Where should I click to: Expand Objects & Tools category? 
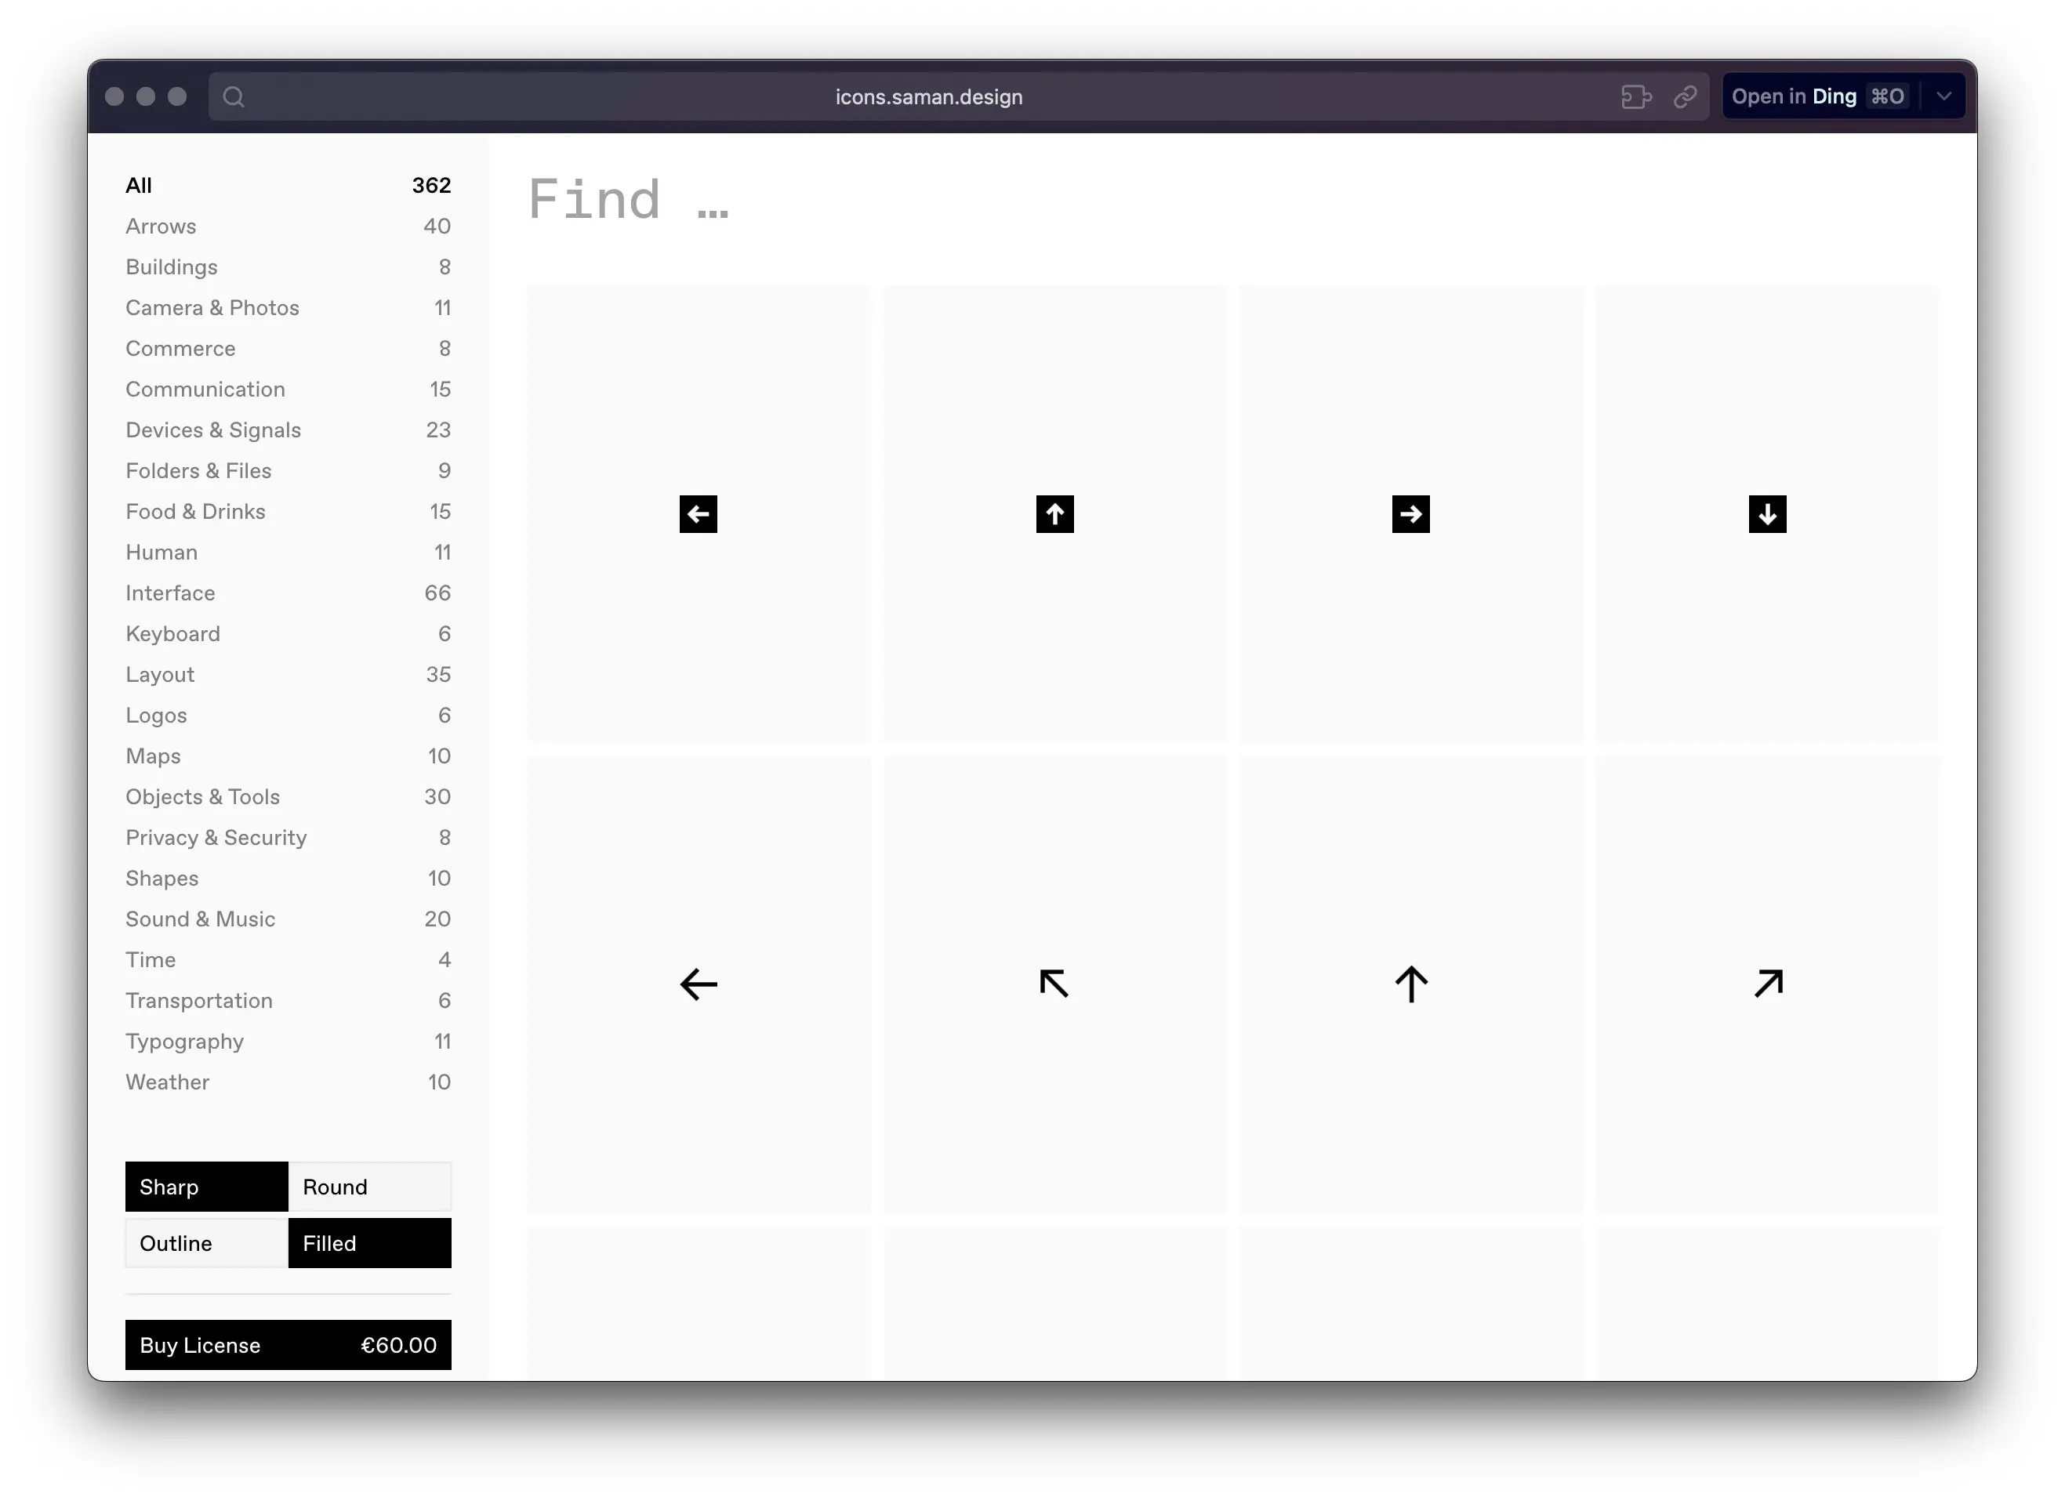[x=202, y=796]
